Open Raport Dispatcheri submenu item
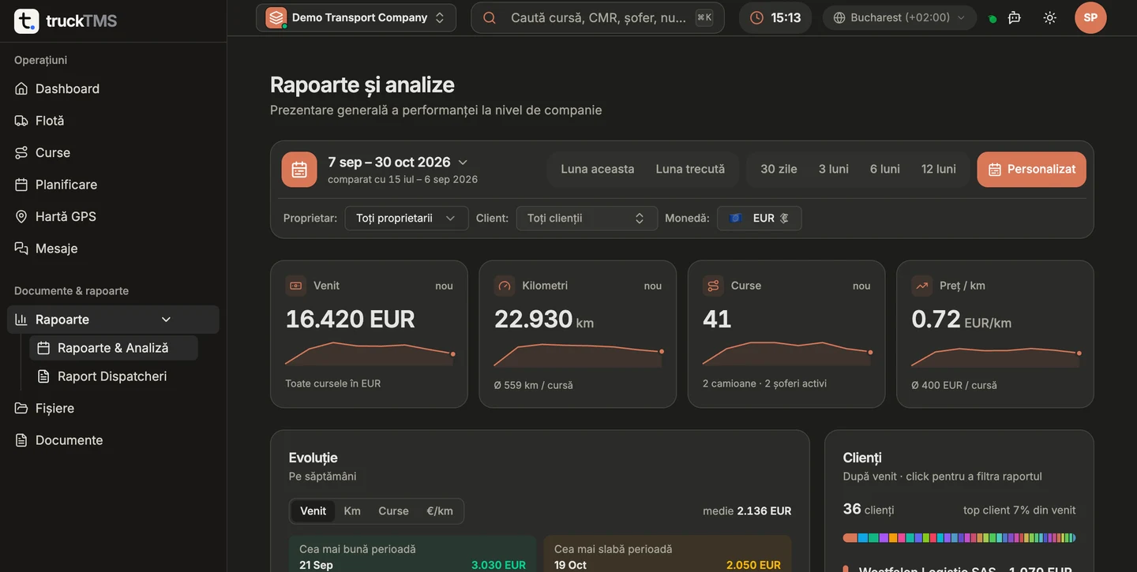 (x=114, y=376)
